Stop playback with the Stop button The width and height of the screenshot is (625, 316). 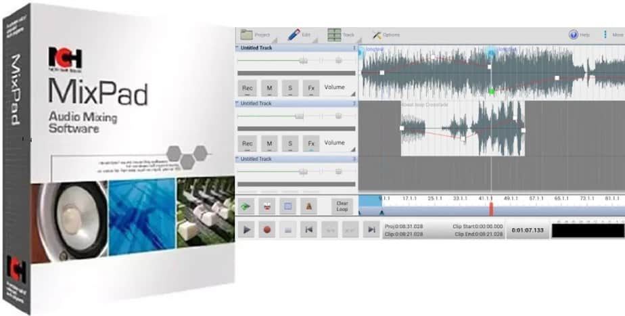tap(287, 229)
